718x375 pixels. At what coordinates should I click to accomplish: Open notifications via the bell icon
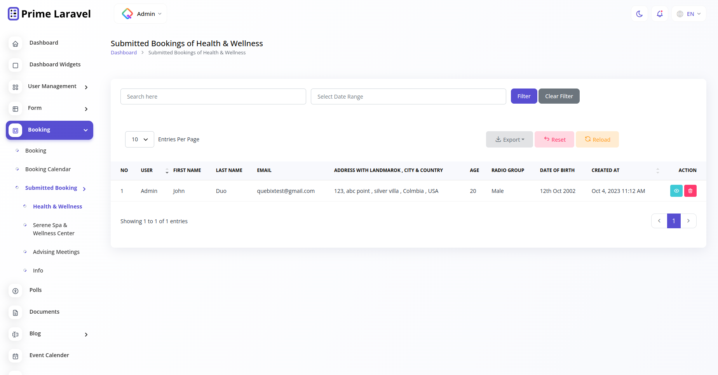pos(659,14)
